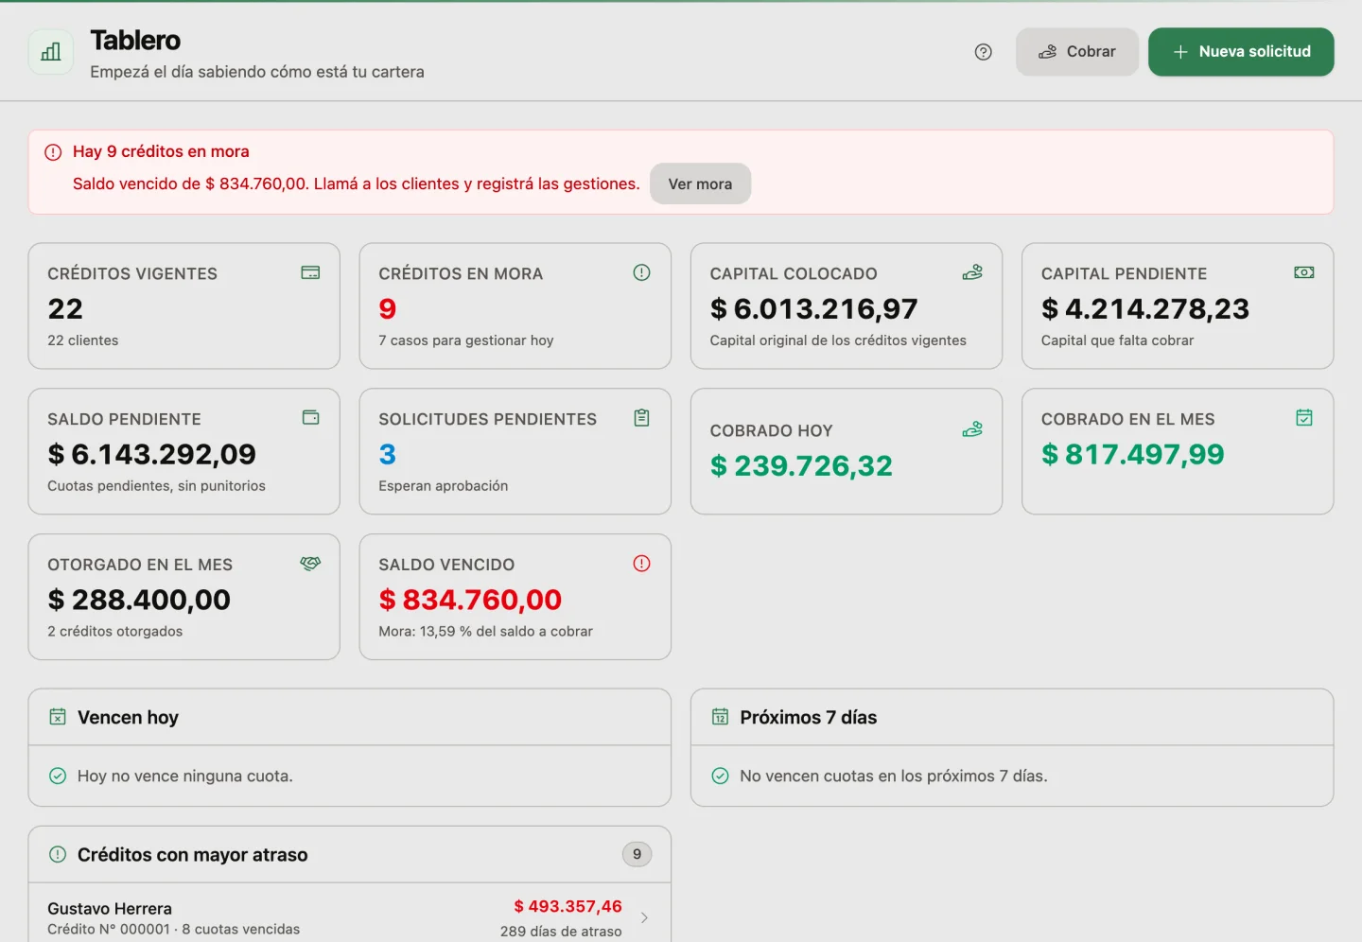Click the Tablero page title
Image resolution: width=1362 pixels, height=942 pixels.
pos(135,41)
